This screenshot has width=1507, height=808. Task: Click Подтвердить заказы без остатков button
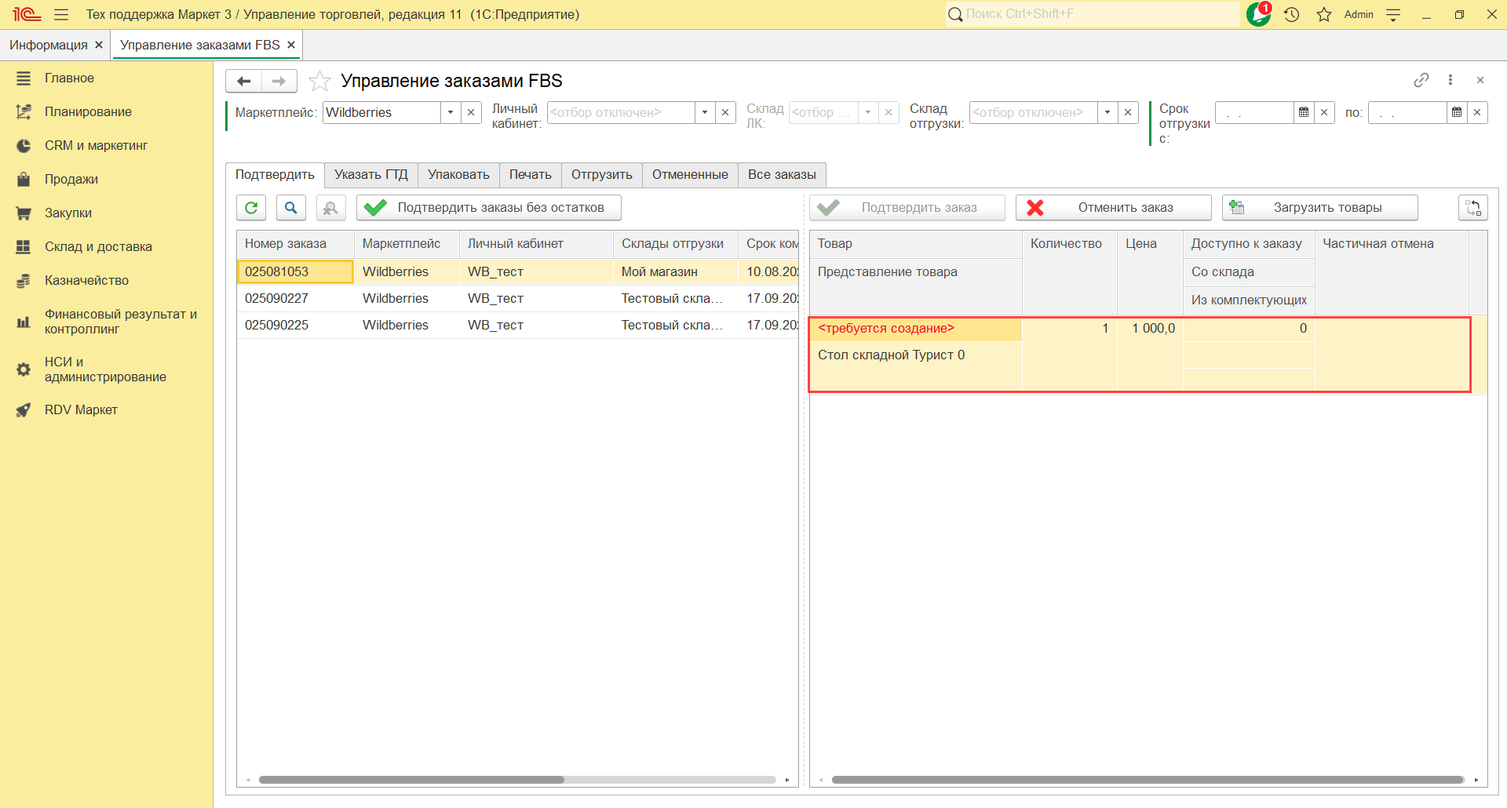(x=488, y=208)
